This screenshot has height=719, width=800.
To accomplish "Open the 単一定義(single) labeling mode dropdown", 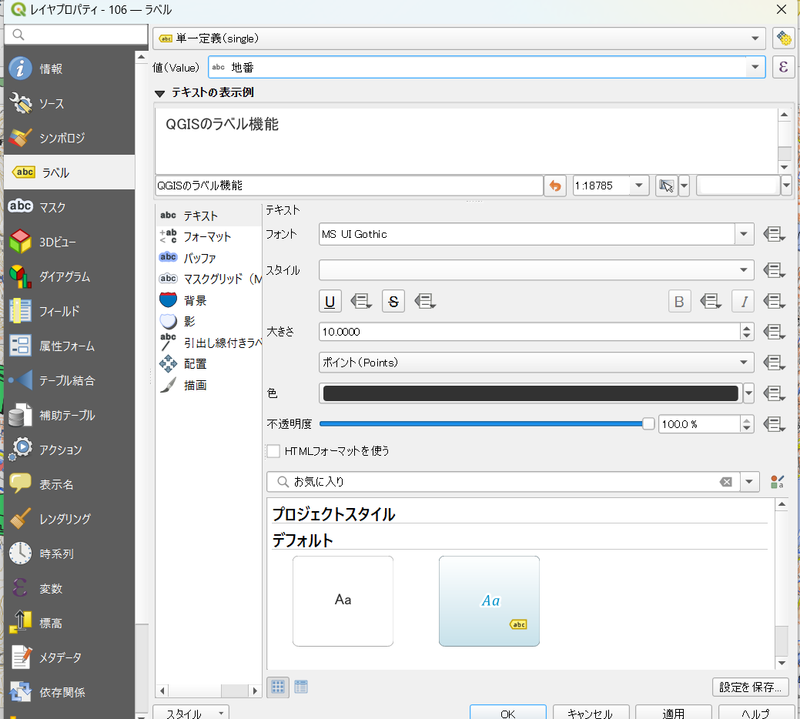I will click(x=459, y=38).
